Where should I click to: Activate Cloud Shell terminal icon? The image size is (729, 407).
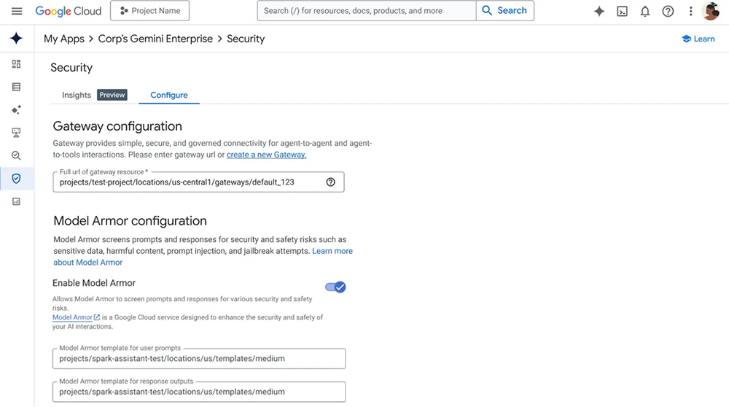[622, 11]
